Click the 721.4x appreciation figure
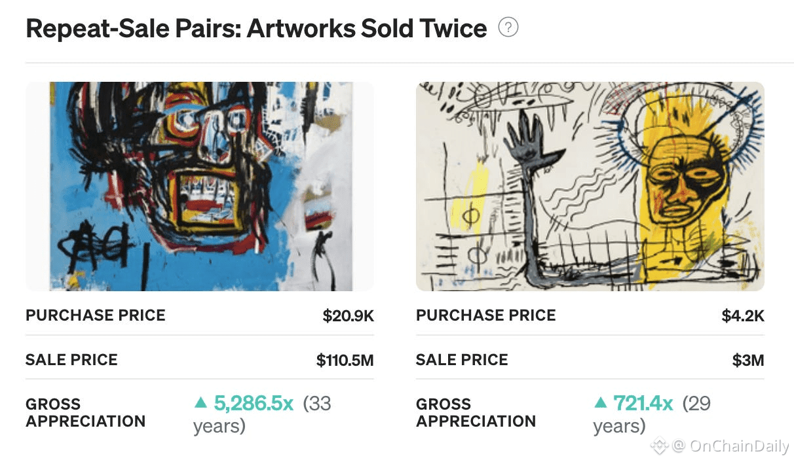 click(643, 403)
